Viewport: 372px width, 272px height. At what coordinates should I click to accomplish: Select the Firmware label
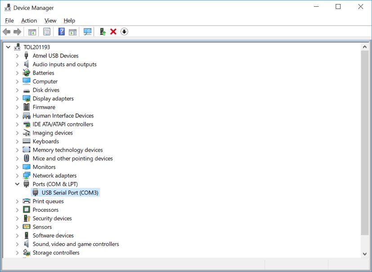pyautogui.click(x=44, y=107)
